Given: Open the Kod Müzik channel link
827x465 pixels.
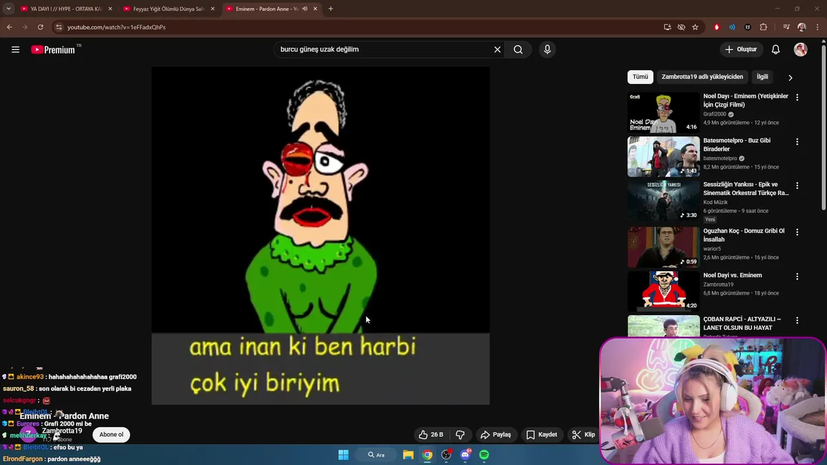Looking at the screenshot, I should coord(715,202).
